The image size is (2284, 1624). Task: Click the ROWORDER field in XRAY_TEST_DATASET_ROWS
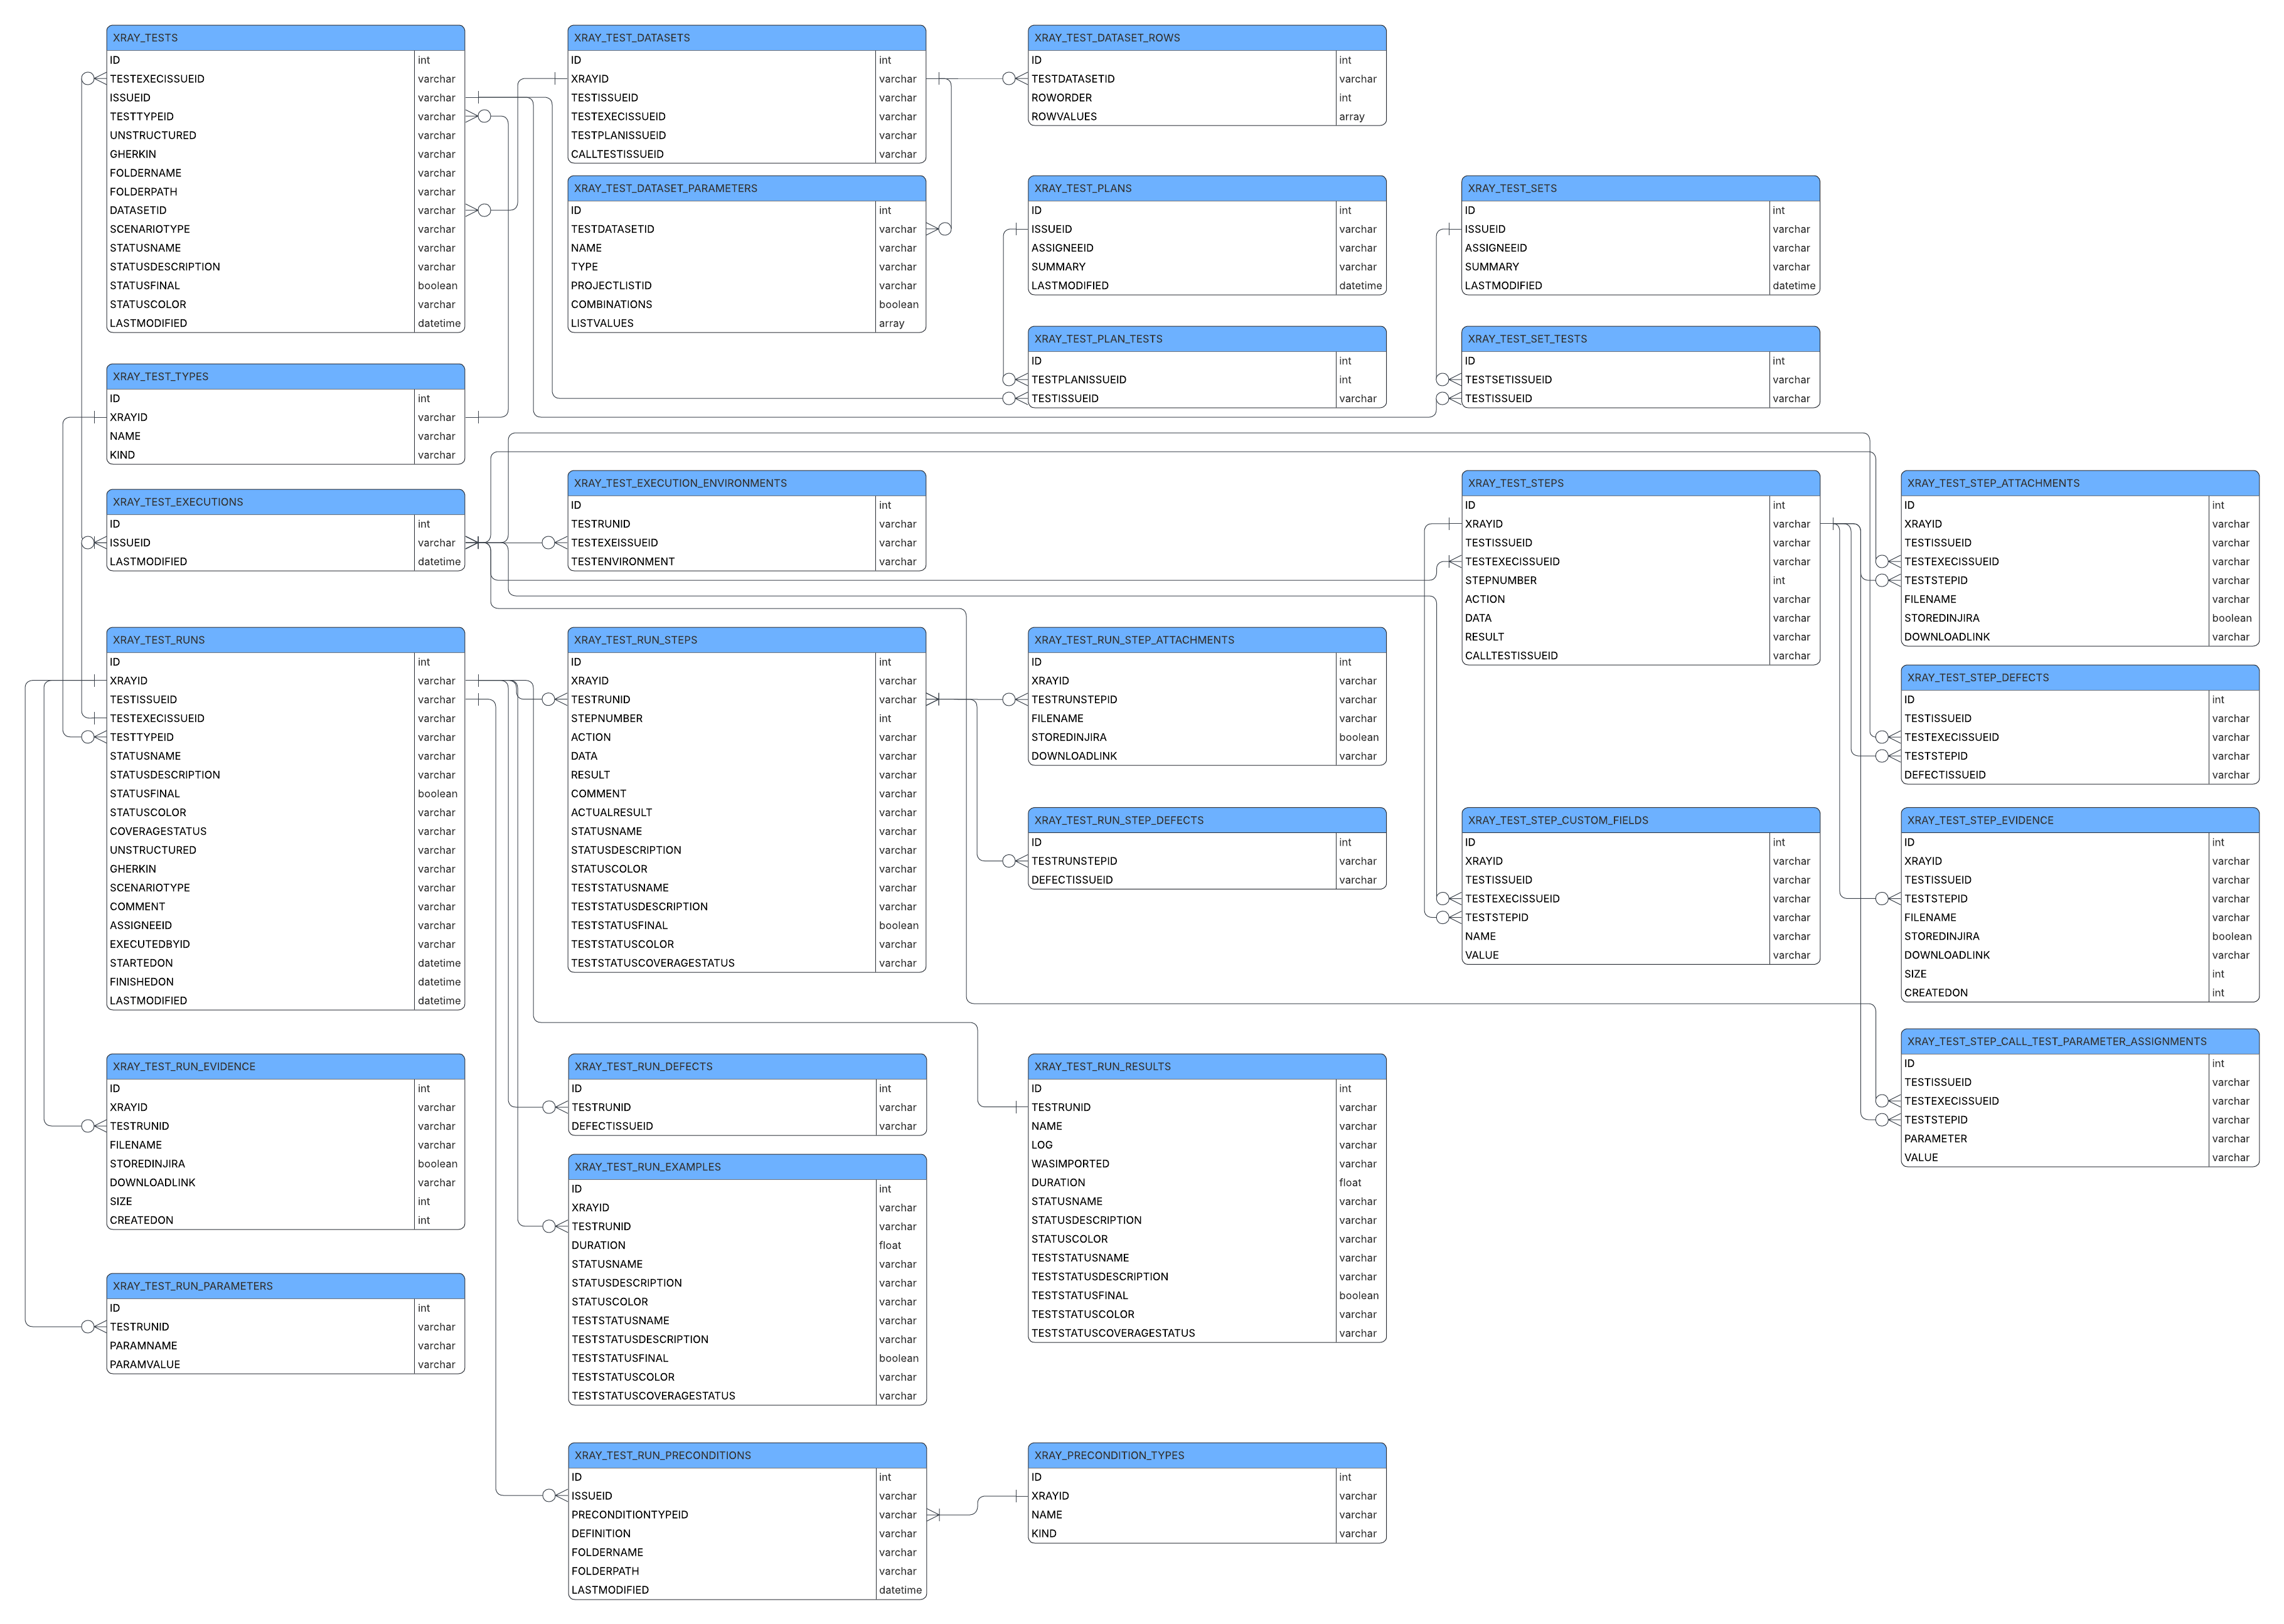pyautogui.click(x=1207, y=98)
